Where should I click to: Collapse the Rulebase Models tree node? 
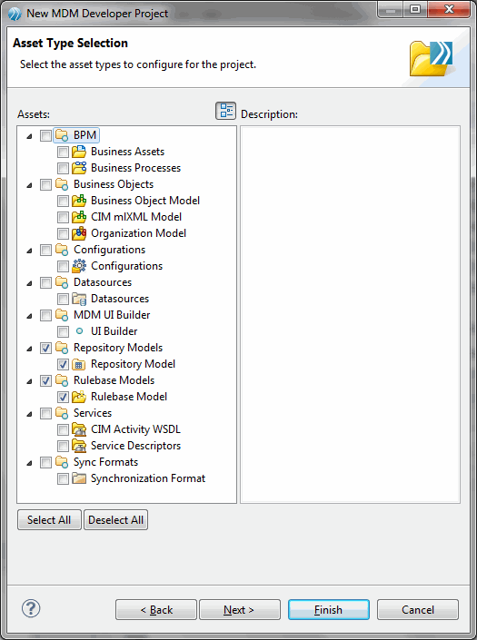coord(29,381)
